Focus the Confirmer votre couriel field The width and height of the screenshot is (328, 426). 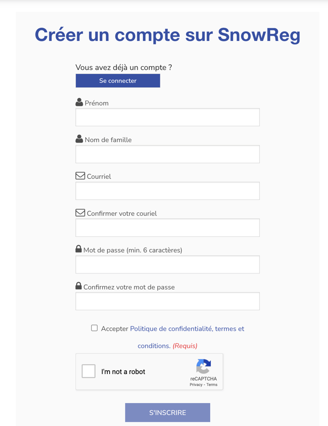point(168,228)
